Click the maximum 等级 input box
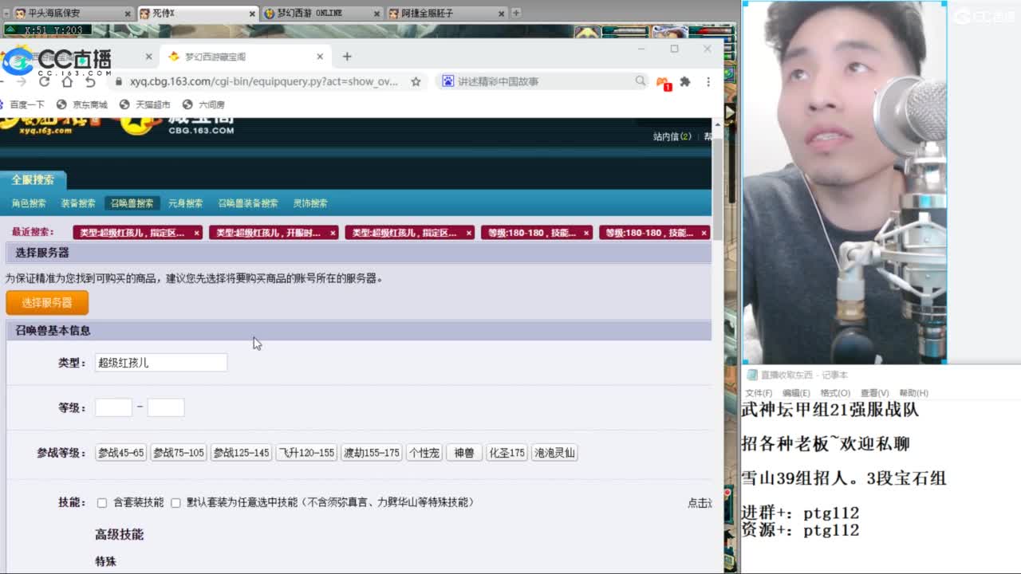 coord(166,407)
